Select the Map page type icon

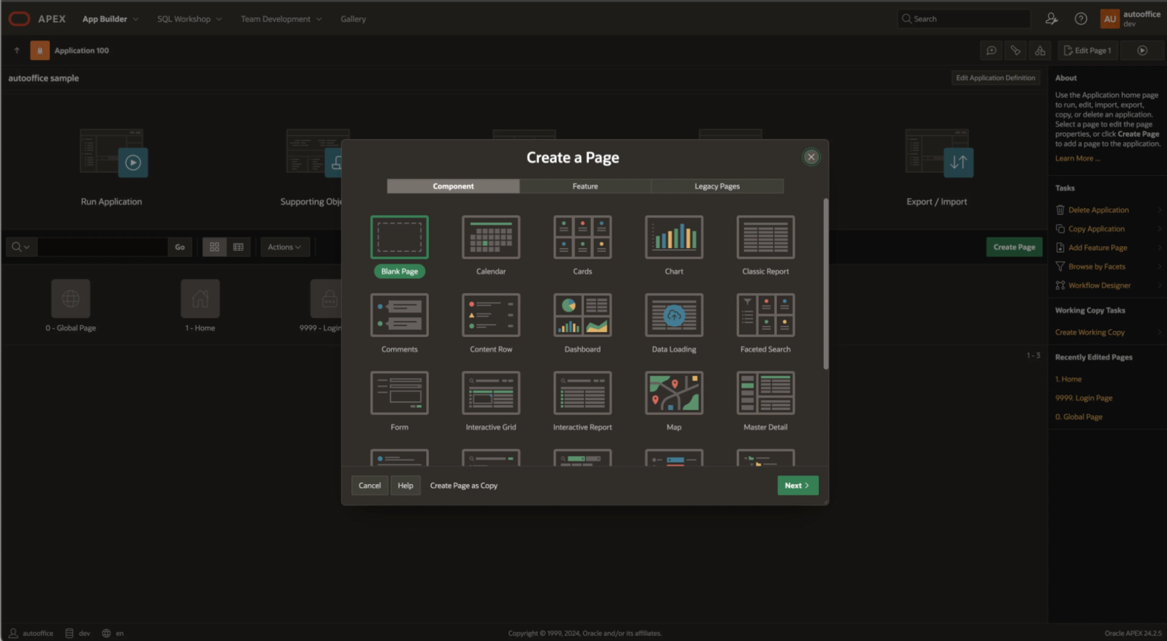click(x=674, y=393)
